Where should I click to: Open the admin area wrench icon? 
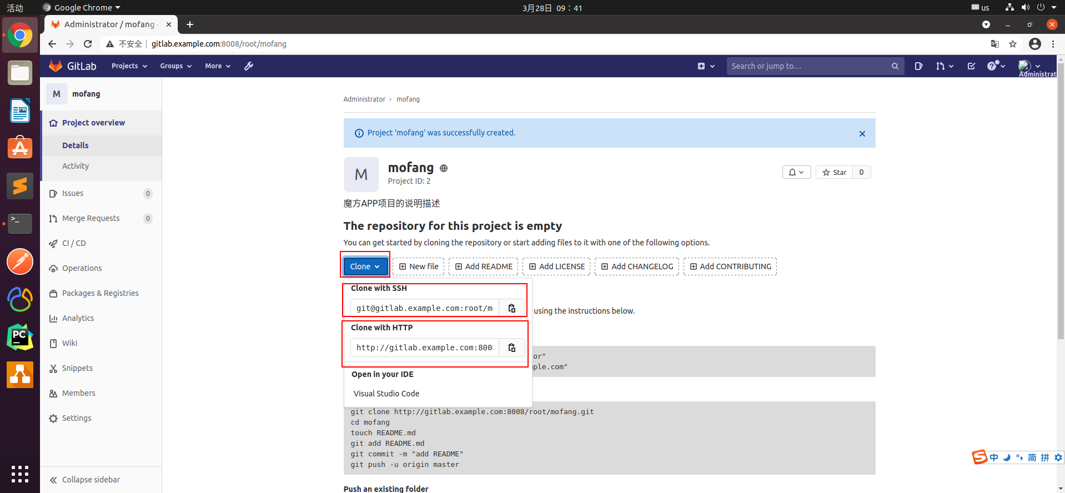point(249,66)
